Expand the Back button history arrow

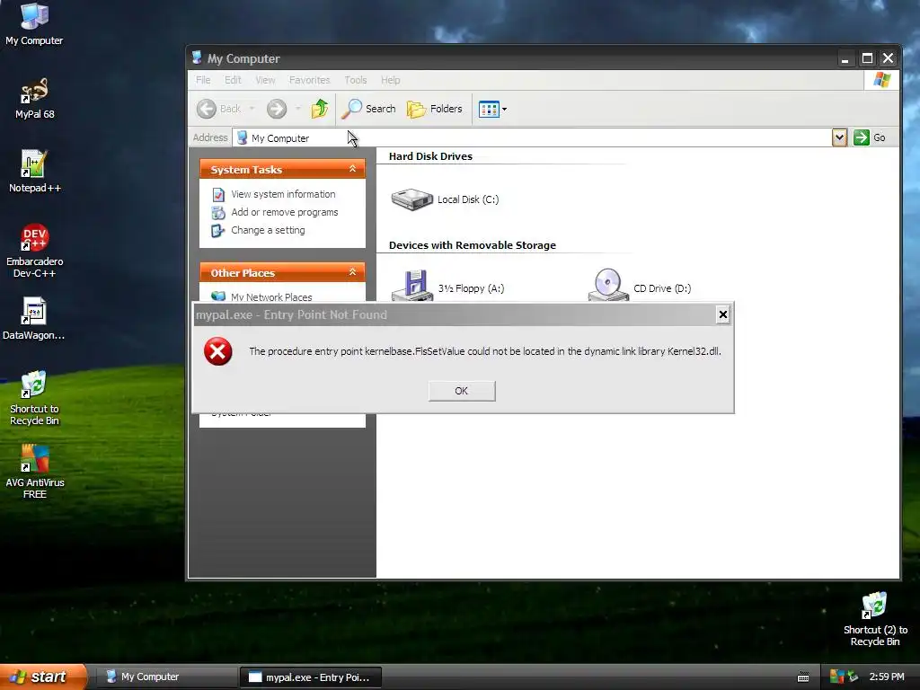point(252,109)
